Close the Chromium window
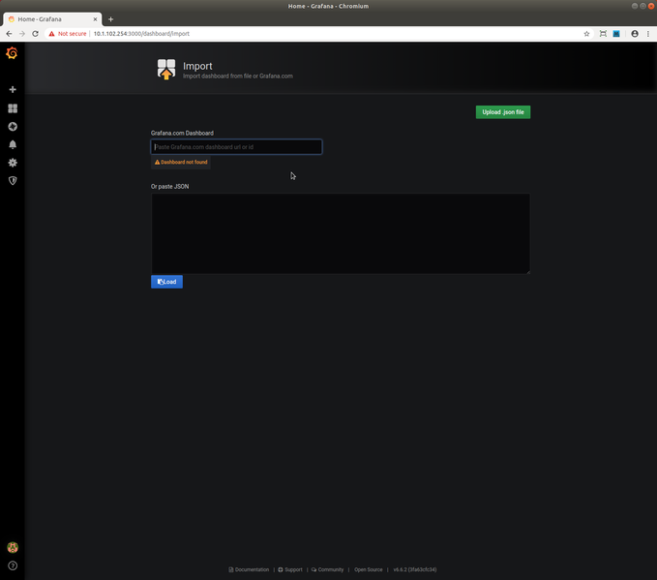This screenshot has height=580, width=657. (651, 6)
